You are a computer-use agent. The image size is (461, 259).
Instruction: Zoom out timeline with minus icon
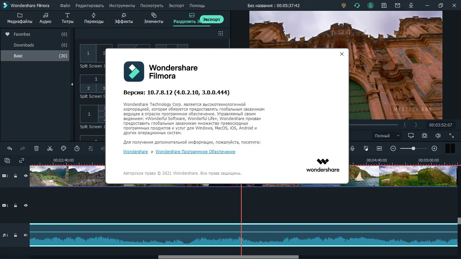393,148
